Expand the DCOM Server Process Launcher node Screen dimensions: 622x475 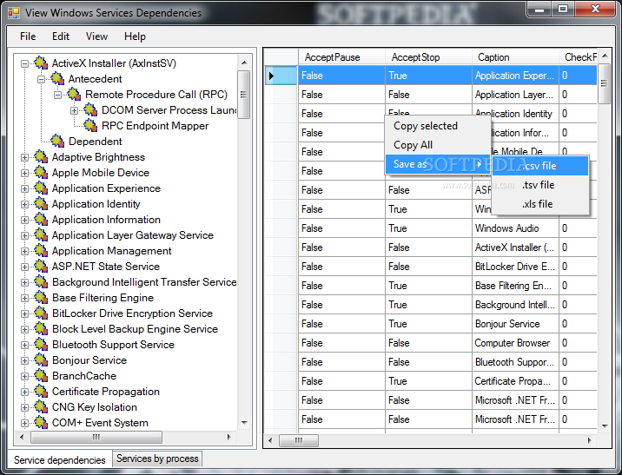pyautogui.click(x=74, y=110)
